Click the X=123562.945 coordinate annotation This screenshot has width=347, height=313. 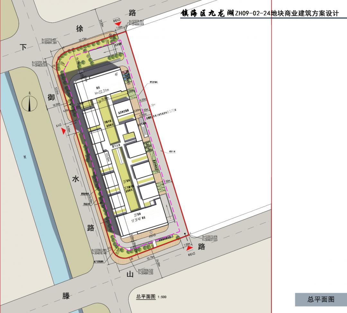tap(99, 250)
